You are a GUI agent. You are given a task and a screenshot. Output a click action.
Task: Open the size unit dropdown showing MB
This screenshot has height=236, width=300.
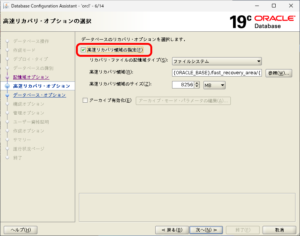point(222,85)
